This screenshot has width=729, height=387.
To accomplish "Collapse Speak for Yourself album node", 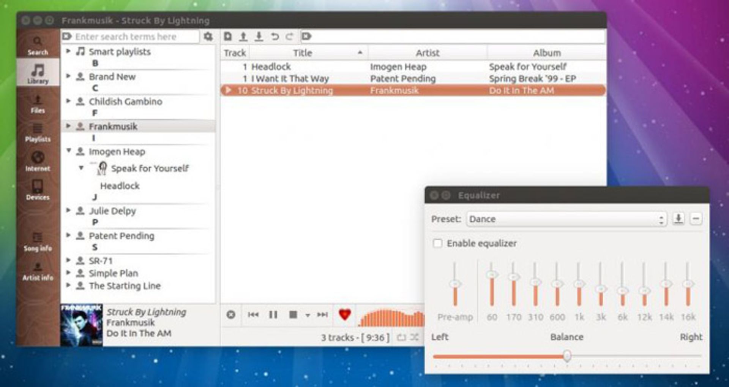I will (x=81, y=168).
